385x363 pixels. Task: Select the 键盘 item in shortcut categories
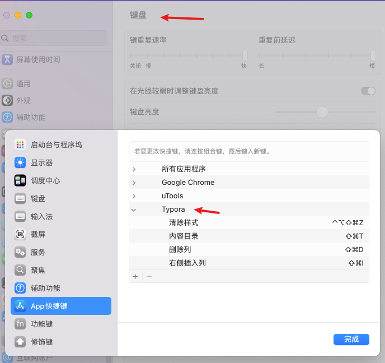coord(38,198)
